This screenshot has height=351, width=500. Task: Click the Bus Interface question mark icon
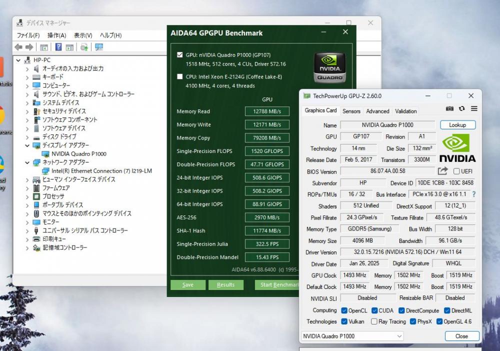(474, 194)
